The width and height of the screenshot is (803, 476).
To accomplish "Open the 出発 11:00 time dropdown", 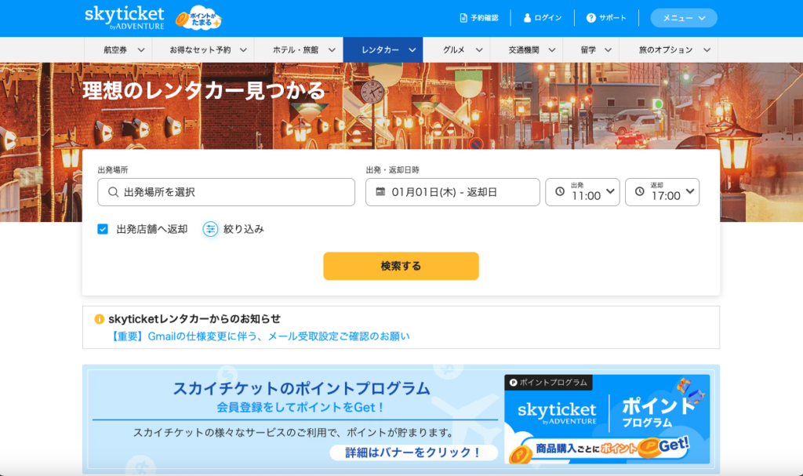I will (x=582, y=192).
